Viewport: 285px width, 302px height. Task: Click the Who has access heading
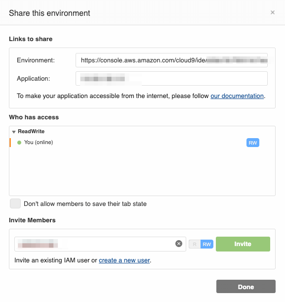(x=34, y=117)
